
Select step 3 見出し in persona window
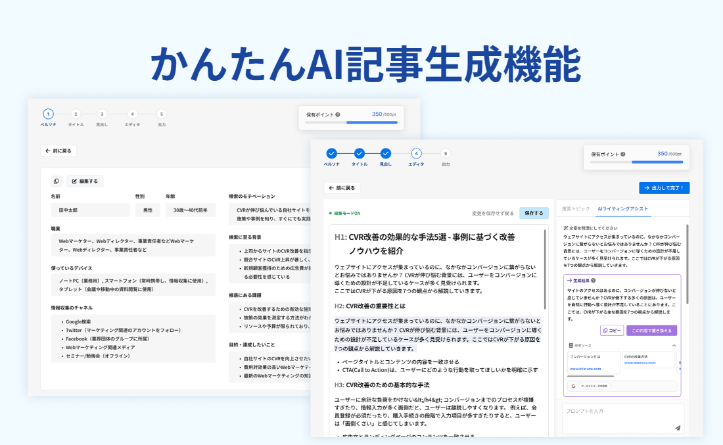(102, 114)
